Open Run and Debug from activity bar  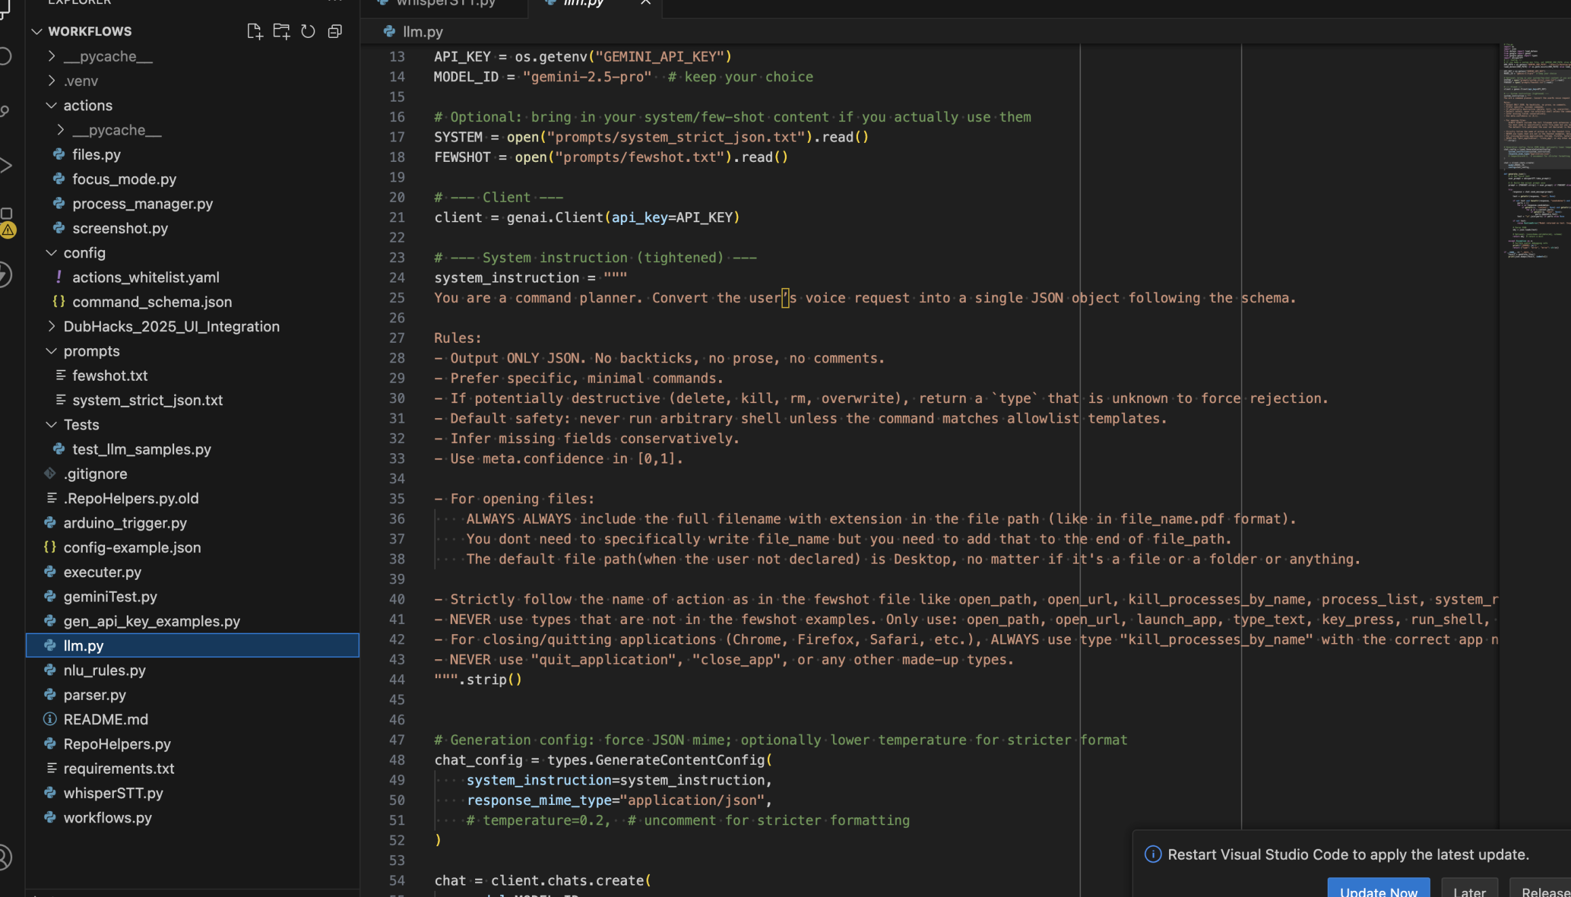tap(5, 165)
